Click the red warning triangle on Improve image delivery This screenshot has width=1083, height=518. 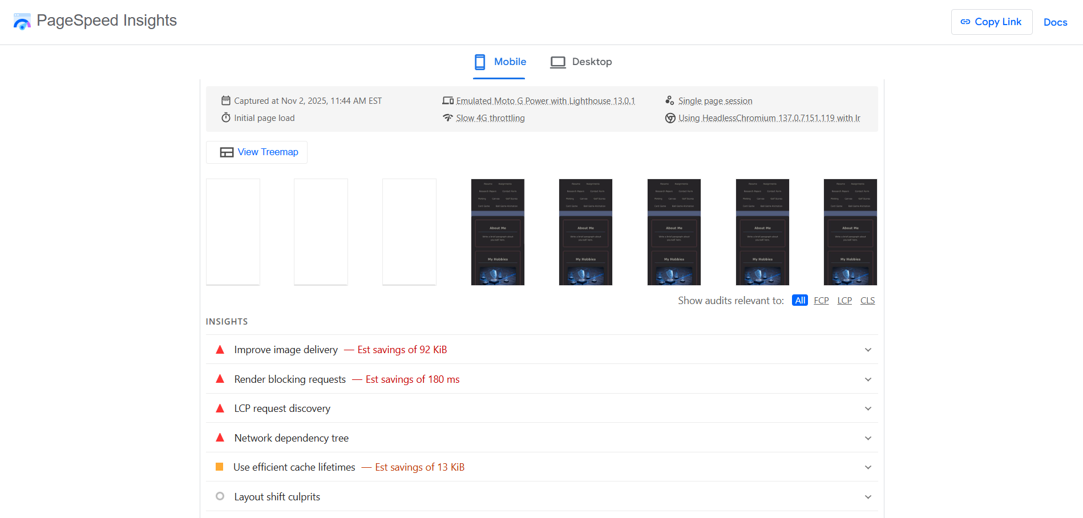(220, 349)
